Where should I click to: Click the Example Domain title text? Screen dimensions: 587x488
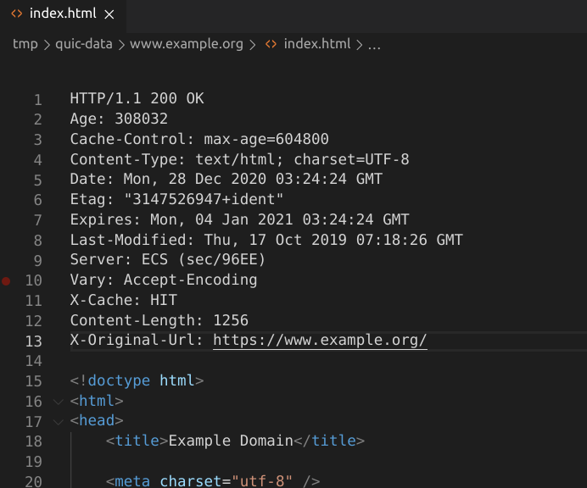(231, 441)
